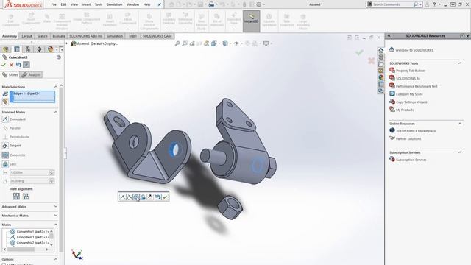Open the Tools menu
471x265 pixels.
pos(99,4)
